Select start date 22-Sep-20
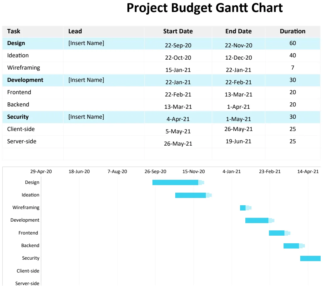323x288 pixels. [x=178, y=45]
